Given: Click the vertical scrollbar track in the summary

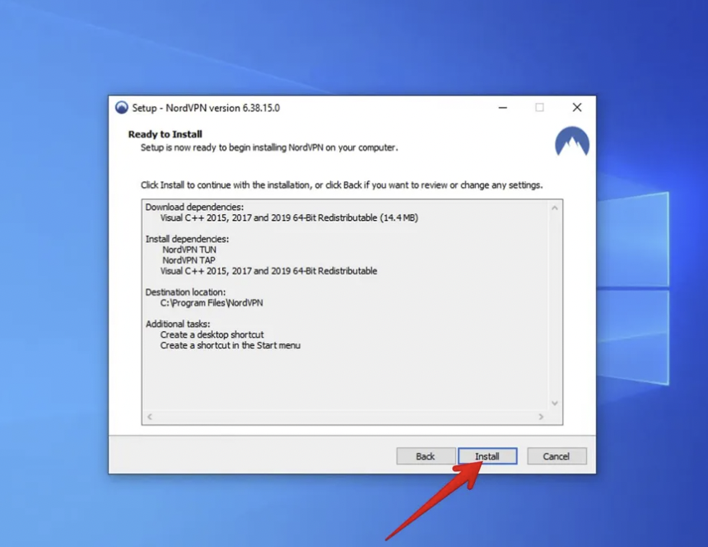Looking at the screenshot, I should coord(554,305).
